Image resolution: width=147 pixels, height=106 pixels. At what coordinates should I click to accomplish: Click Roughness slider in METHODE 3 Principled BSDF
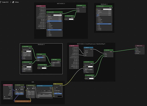55,18
